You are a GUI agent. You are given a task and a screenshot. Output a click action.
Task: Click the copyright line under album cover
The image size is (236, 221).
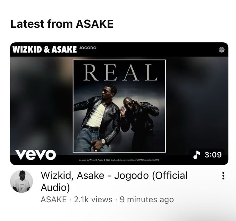coord(119,160)
